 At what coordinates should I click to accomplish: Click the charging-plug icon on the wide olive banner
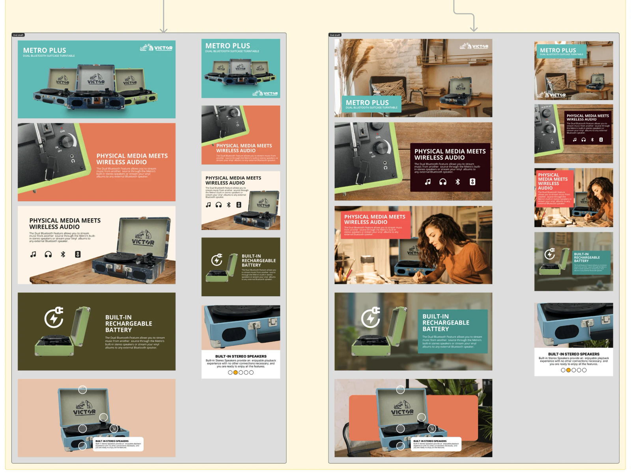click(x=54, y=317)
